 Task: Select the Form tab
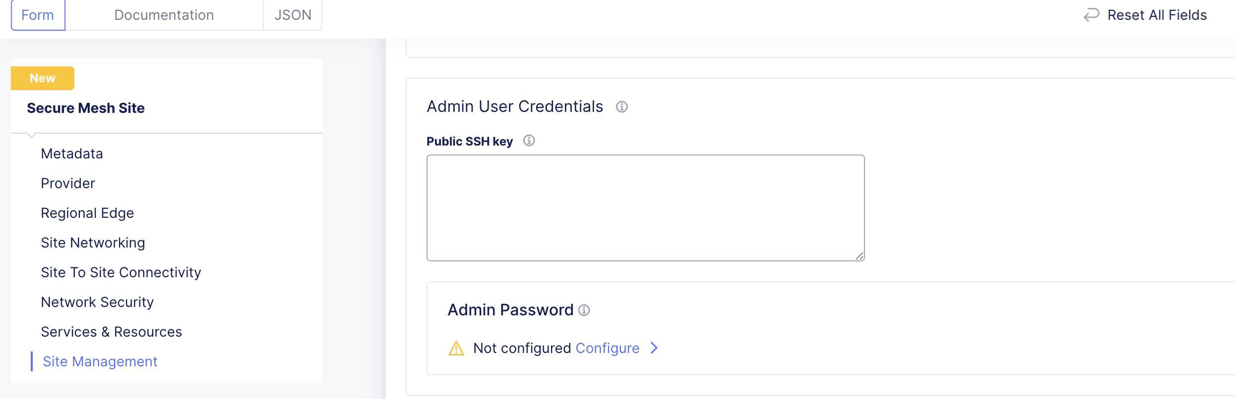coord(38,15)
